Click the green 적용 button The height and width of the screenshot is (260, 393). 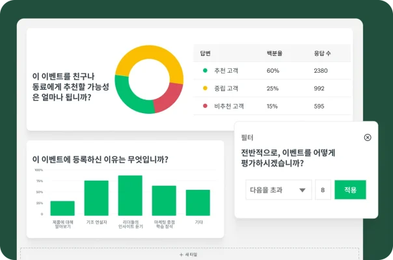pos(350,190)
